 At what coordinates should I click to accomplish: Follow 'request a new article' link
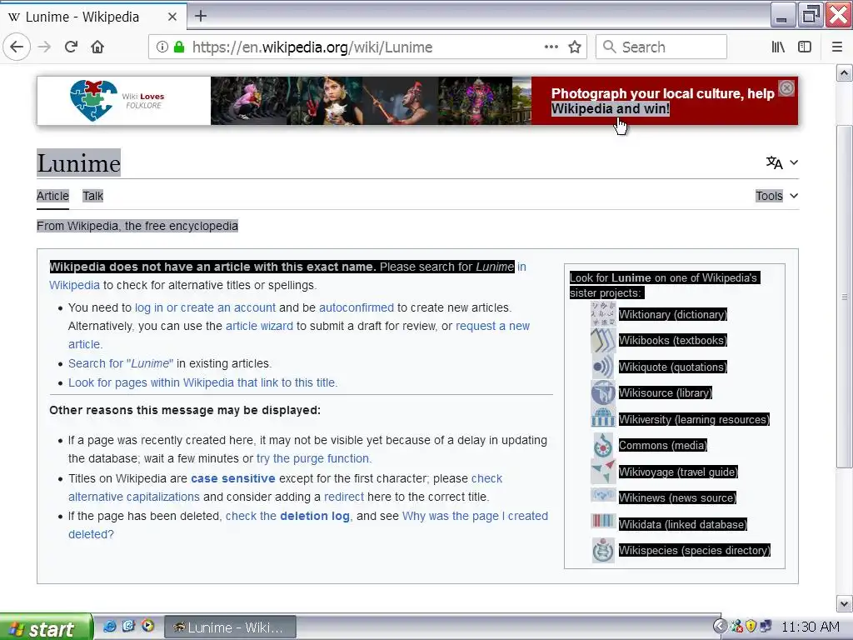point(492,326)
